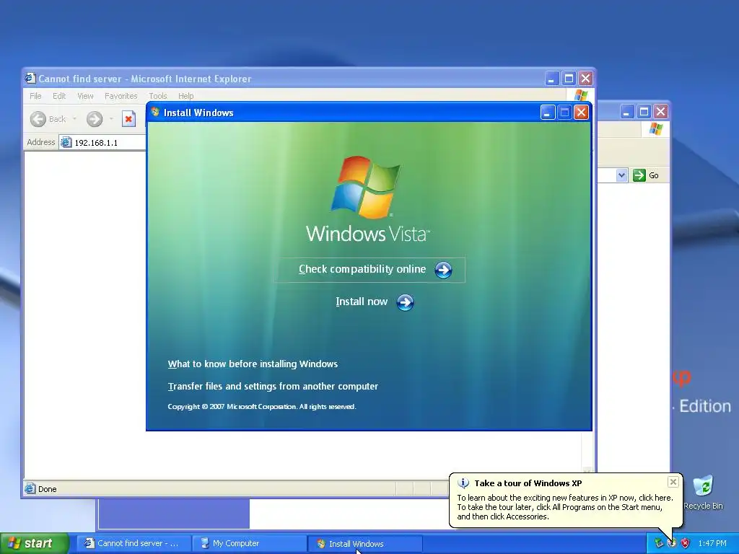The image size is (739, 554).
Task: Click the page icon in the status bar
Action: pos(30,488)
